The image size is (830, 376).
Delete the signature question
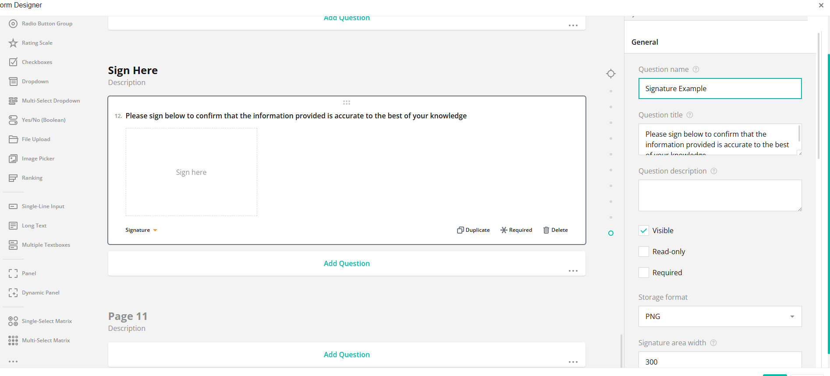pyautogui.click(x=555, y=230)
